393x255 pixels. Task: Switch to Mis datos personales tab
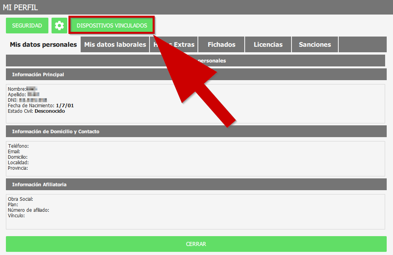click(x=43, y=44)
